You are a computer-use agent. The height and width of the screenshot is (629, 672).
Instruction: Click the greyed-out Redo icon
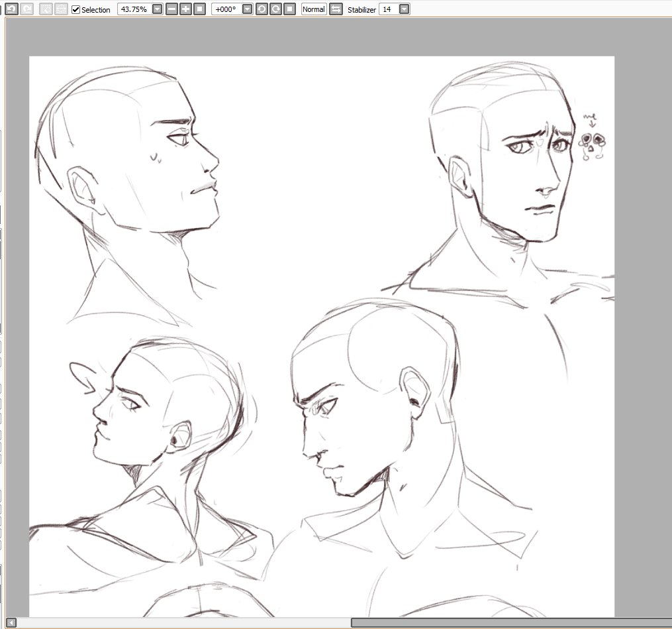tap(27, 9)
